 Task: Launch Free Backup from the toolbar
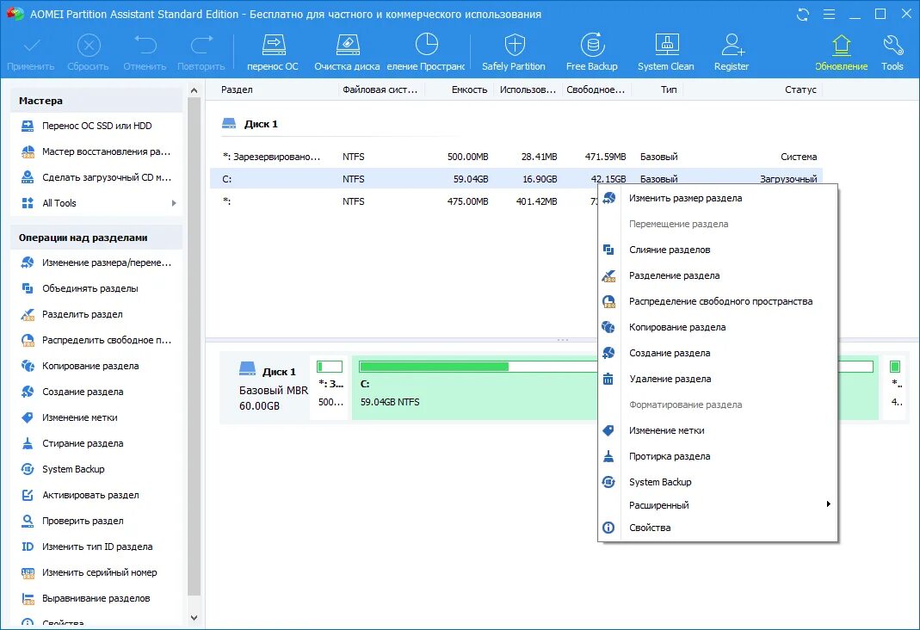tap(591, 52)
